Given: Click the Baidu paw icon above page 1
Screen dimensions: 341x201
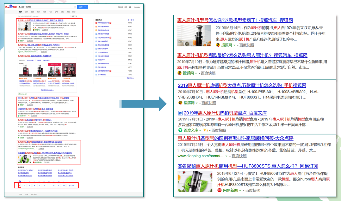Looking at the screenshot, I should 20,181.
